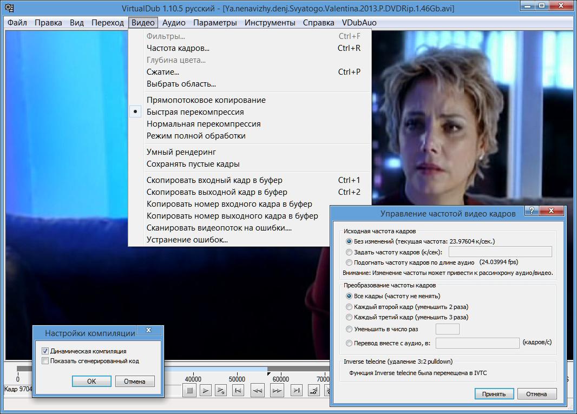Click the double-arrow step backward icon
This screenshot has height=414, width=577.
[x=258, y=390]
